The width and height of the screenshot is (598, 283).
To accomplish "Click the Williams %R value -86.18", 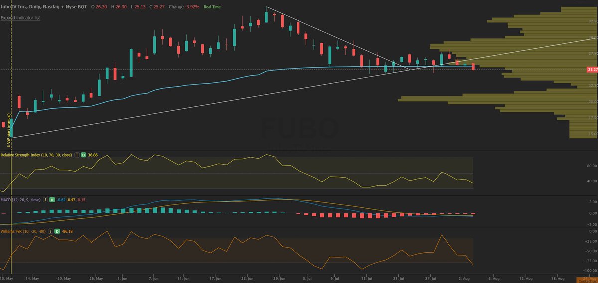I will [x=67, y=232].
